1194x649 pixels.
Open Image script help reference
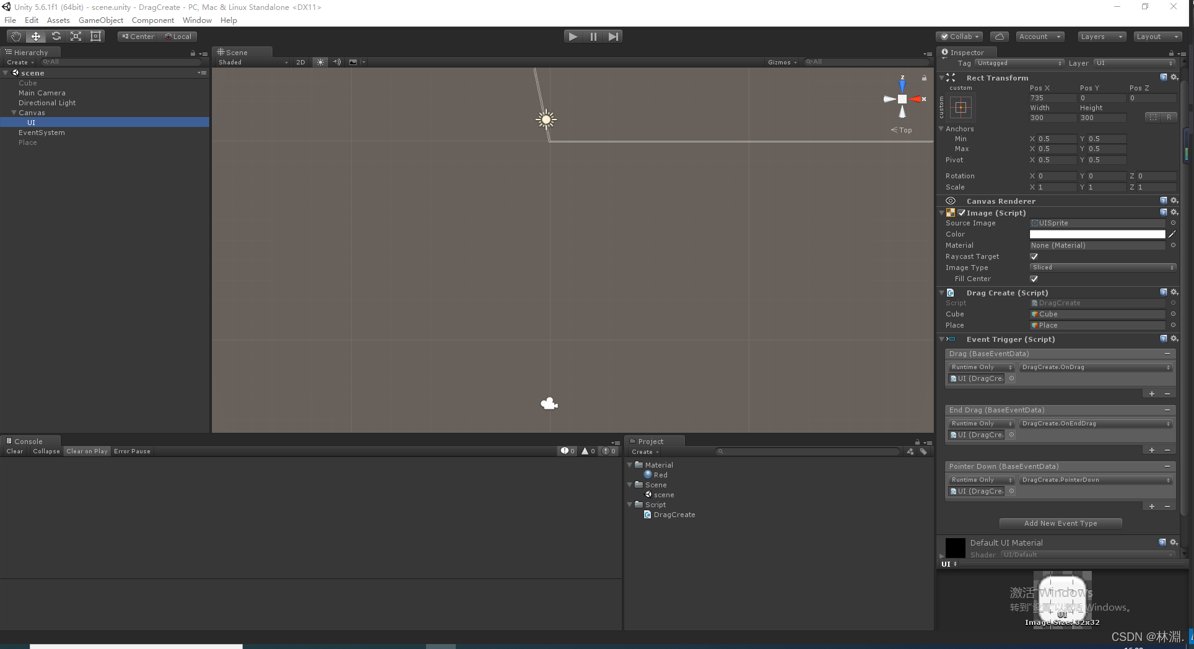pyautogui.click(x=1164, y=212)
